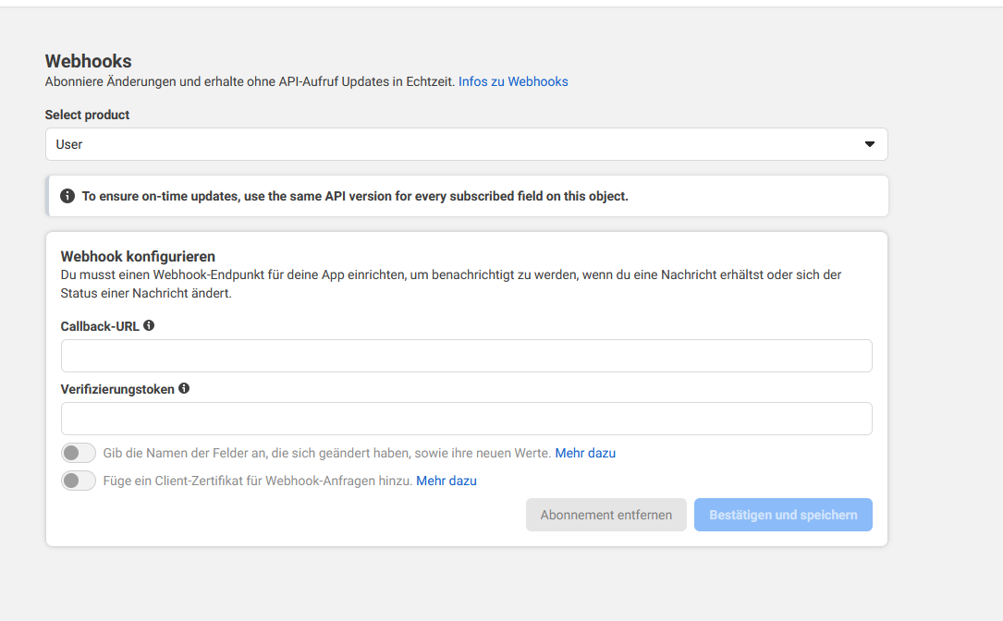The image size is (1003, 621).
Task: Toggle the Client-Zertifikat switch on
Action: tap(79, 481)
